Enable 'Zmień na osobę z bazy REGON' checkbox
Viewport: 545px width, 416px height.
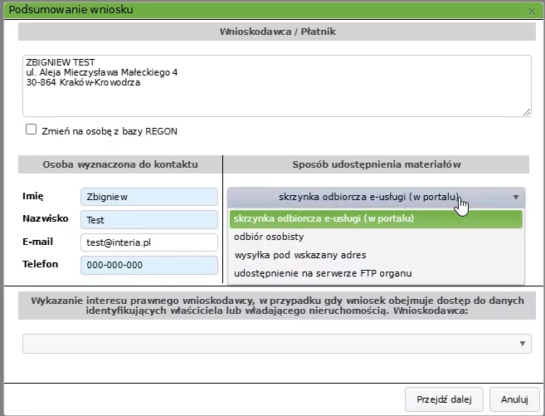coord(32,130)
